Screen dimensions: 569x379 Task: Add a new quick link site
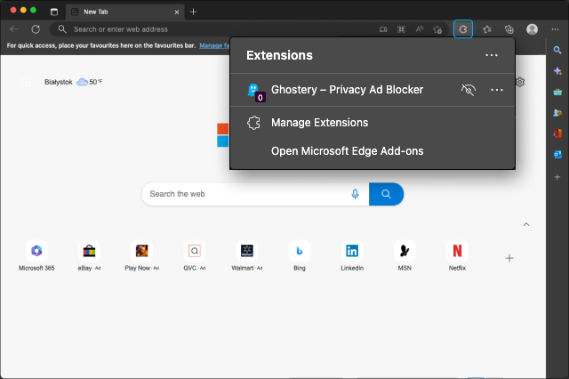[x=509, y=258]
